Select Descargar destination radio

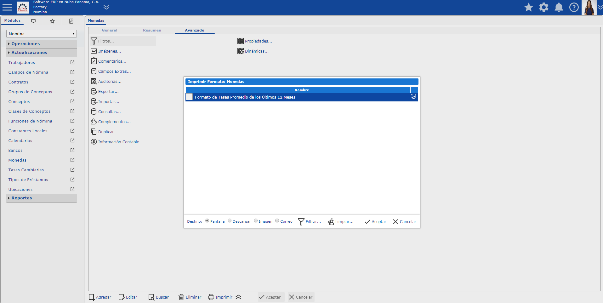pos(230,221)
